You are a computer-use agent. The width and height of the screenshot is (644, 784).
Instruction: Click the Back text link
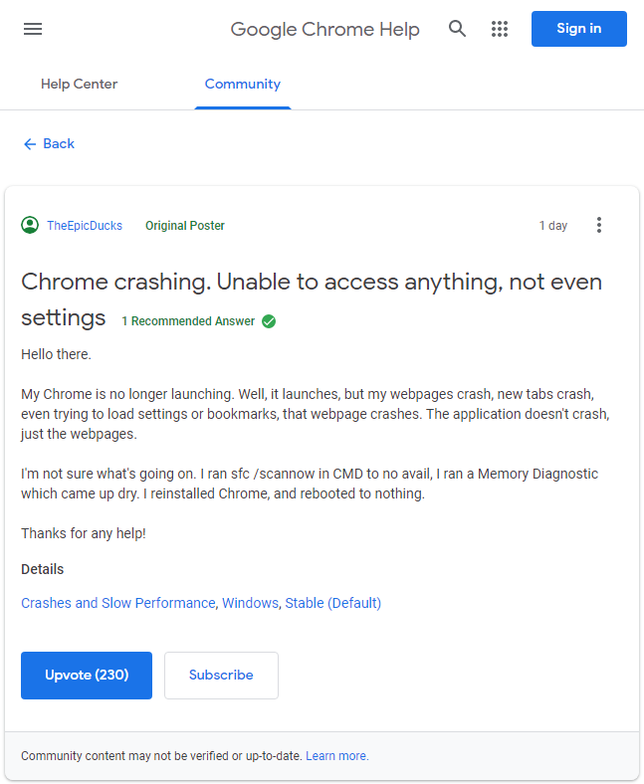(x=59, y=144)
